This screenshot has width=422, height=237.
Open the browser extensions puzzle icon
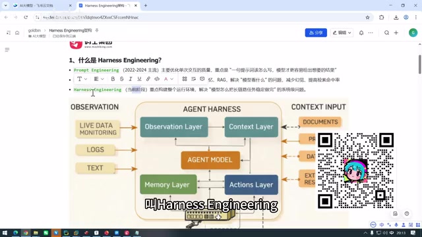coord(381,18)
